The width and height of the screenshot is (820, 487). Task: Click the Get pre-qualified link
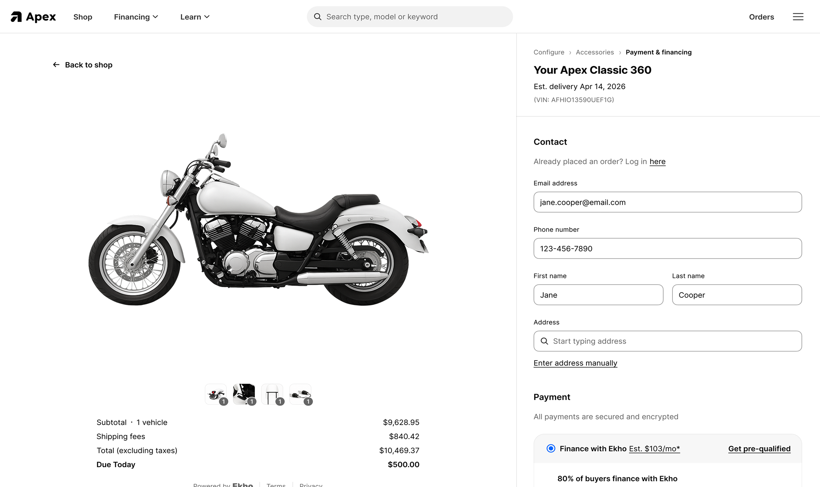(759, 449)
